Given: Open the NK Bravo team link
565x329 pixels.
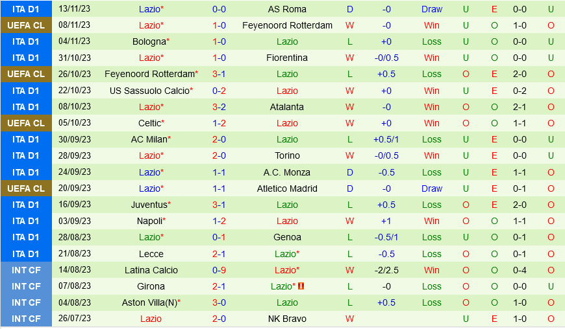Looking at the screenshot, I should pos(287,319).
